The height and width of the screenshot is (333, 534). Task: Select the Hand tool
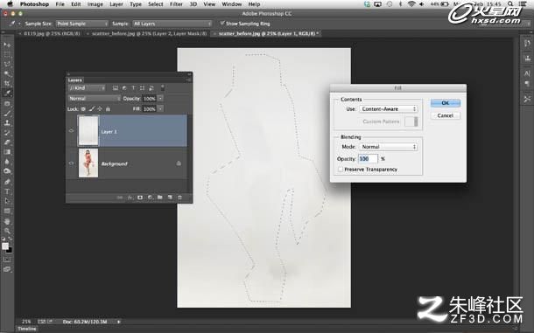(x=7, y=221)
